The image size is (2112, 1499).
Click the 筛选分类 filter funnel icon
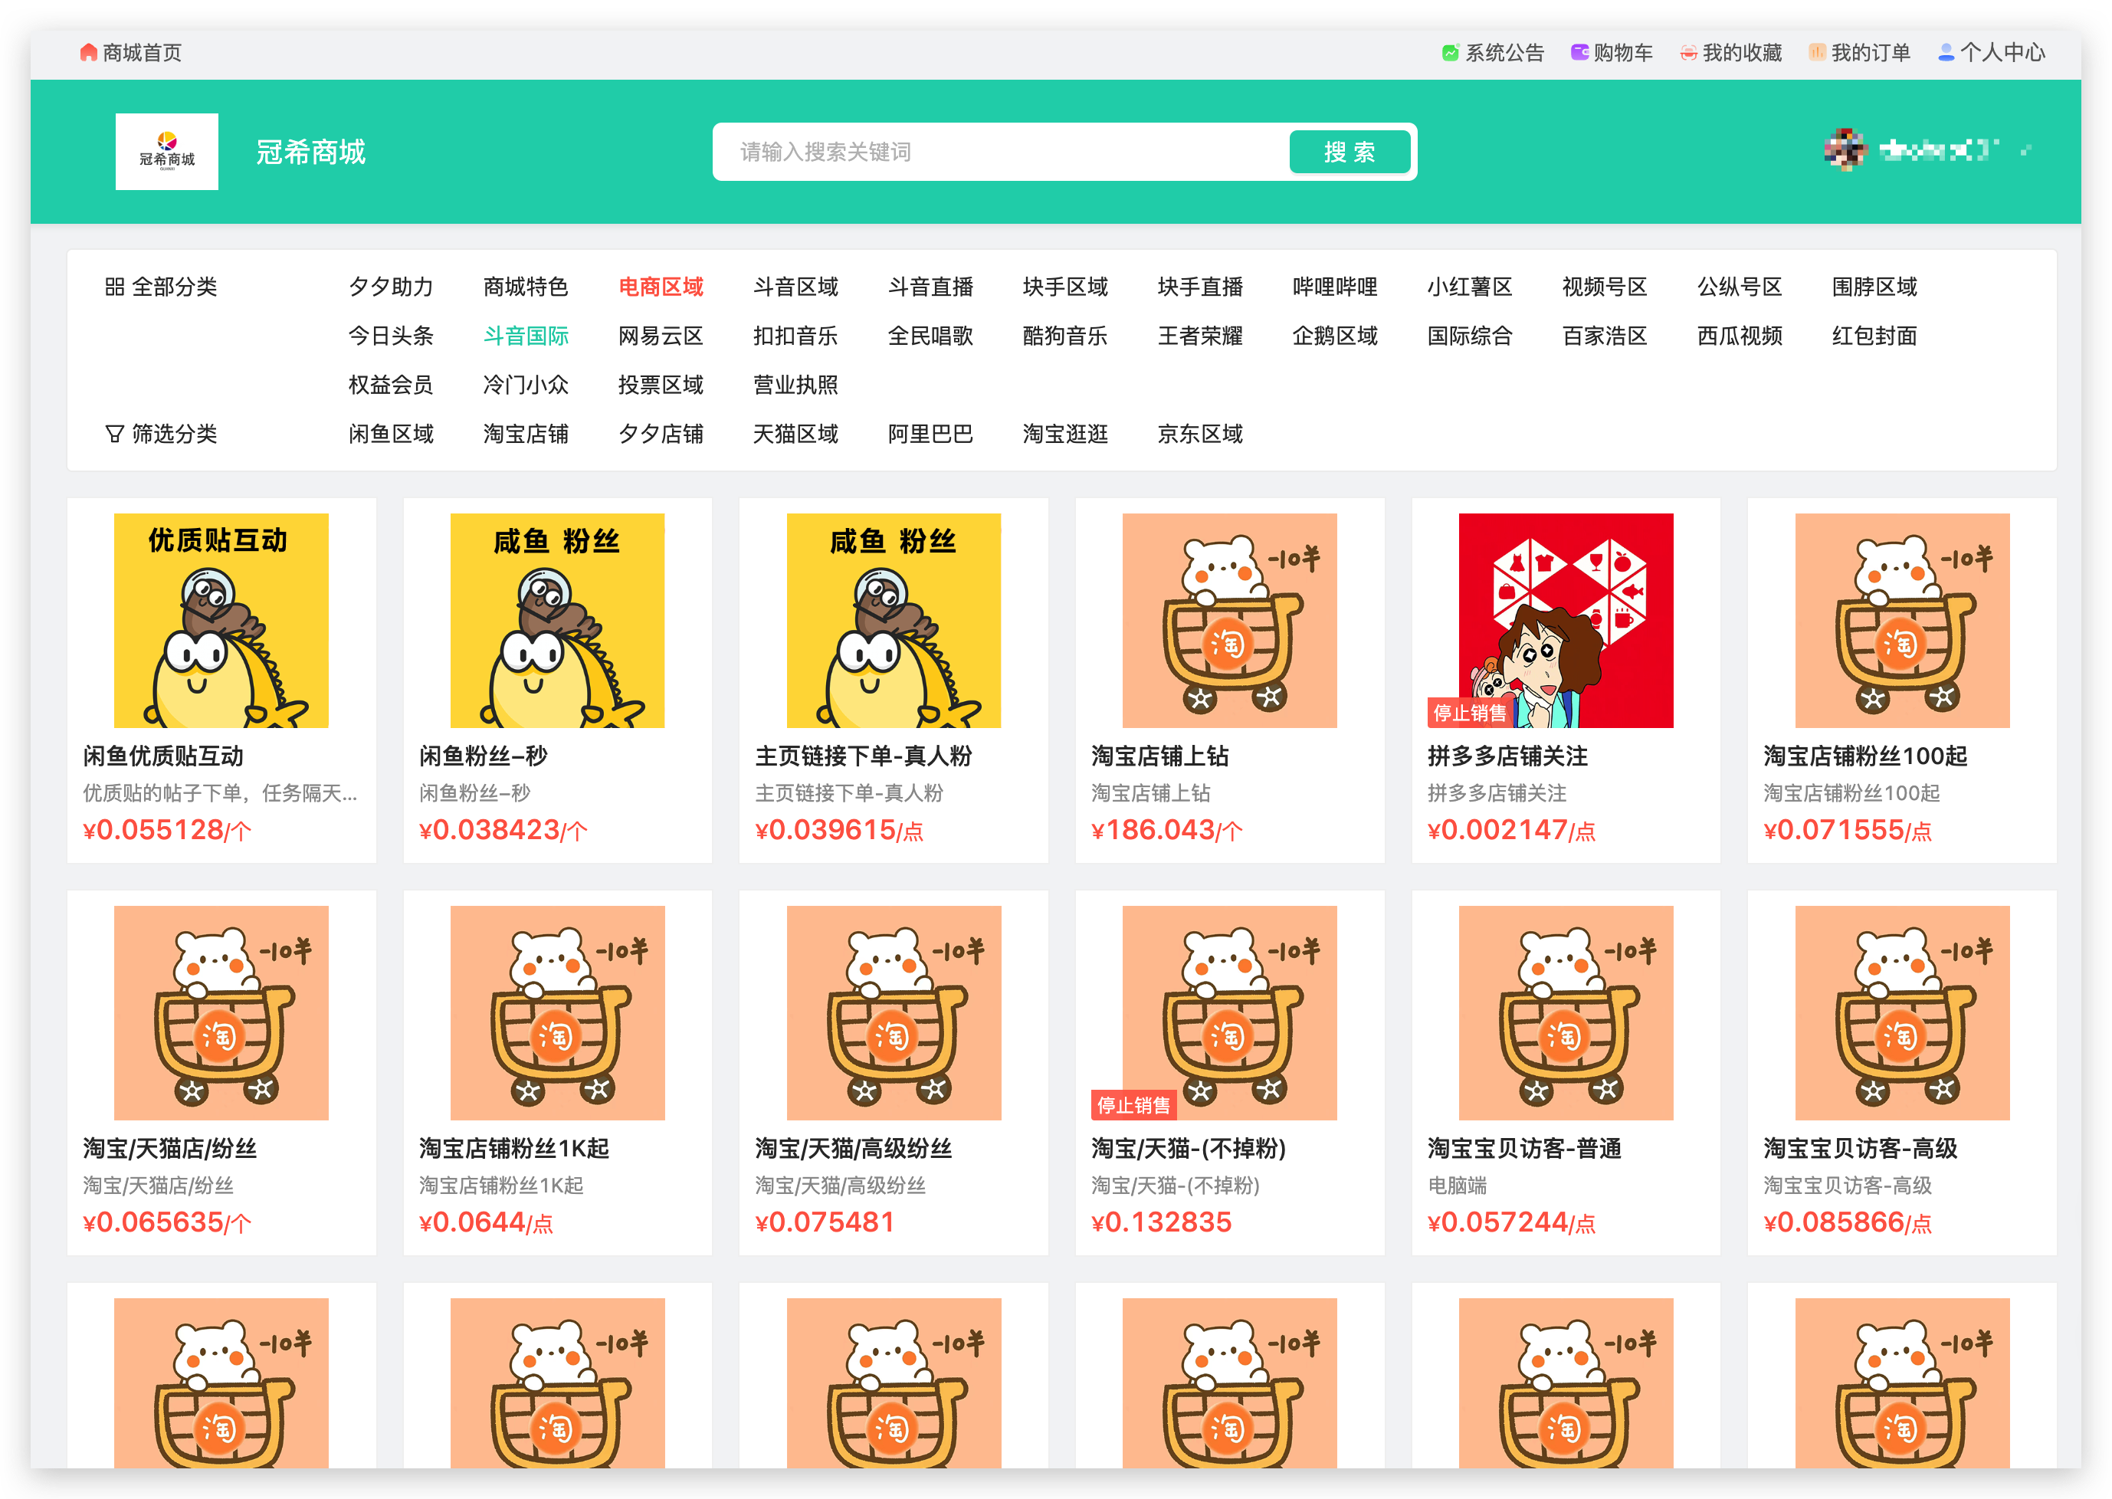114,434
